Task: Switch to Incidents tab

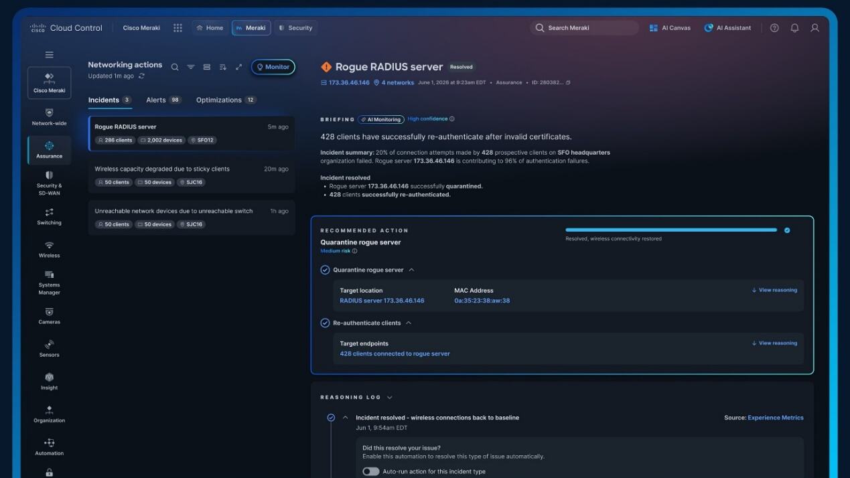Action: pos(110,100)
